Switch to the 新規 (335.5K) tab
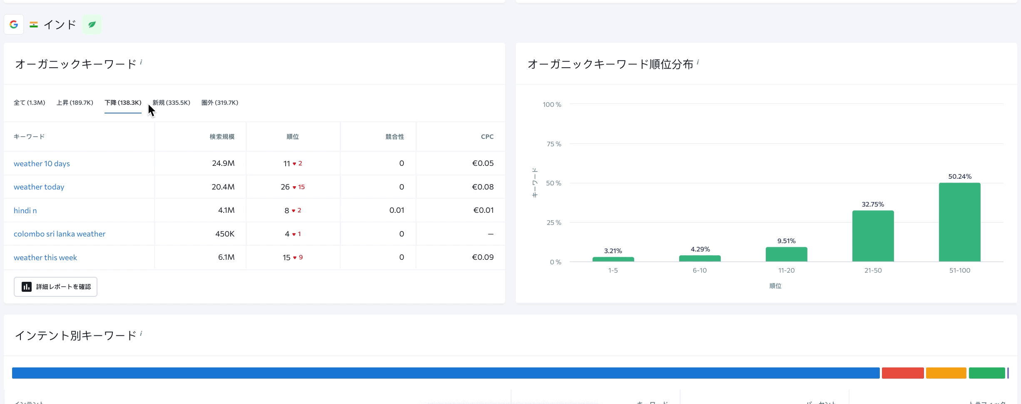 [171, 103]
